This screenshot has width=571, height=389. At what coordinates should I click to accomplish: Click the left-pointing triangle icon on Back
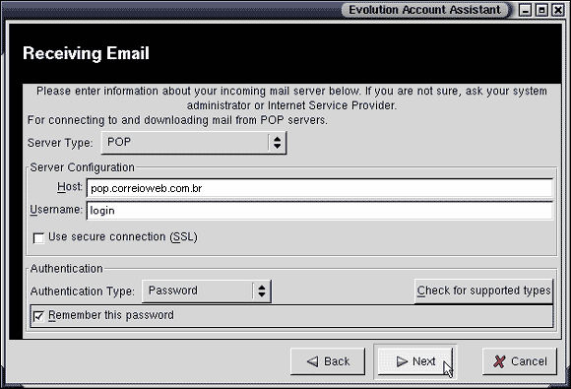coord(312,361)
